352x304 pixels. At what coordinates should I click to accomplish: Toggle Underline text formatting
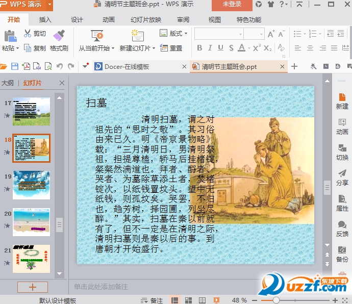point(221,48)
